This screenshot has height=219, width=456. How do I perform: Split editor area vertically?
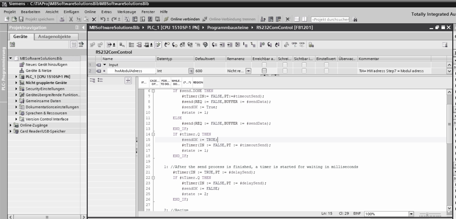point(304,19)
